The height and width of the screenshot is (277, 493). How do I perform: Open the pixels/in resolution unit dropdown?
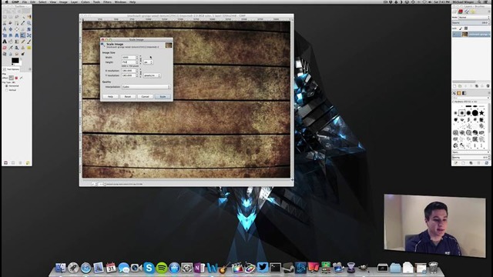(x=153, y=75)
